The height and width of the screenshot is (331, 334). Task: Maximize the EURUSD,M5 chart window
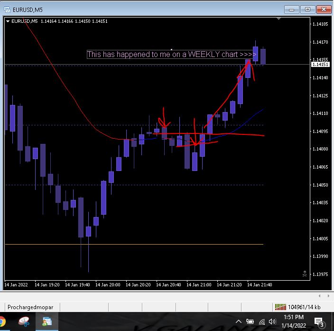307,9
